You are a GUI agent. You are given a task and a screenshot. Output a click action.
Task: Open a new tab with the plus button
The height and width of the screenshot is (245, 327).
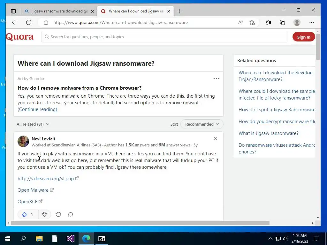[x=179, y=11]
